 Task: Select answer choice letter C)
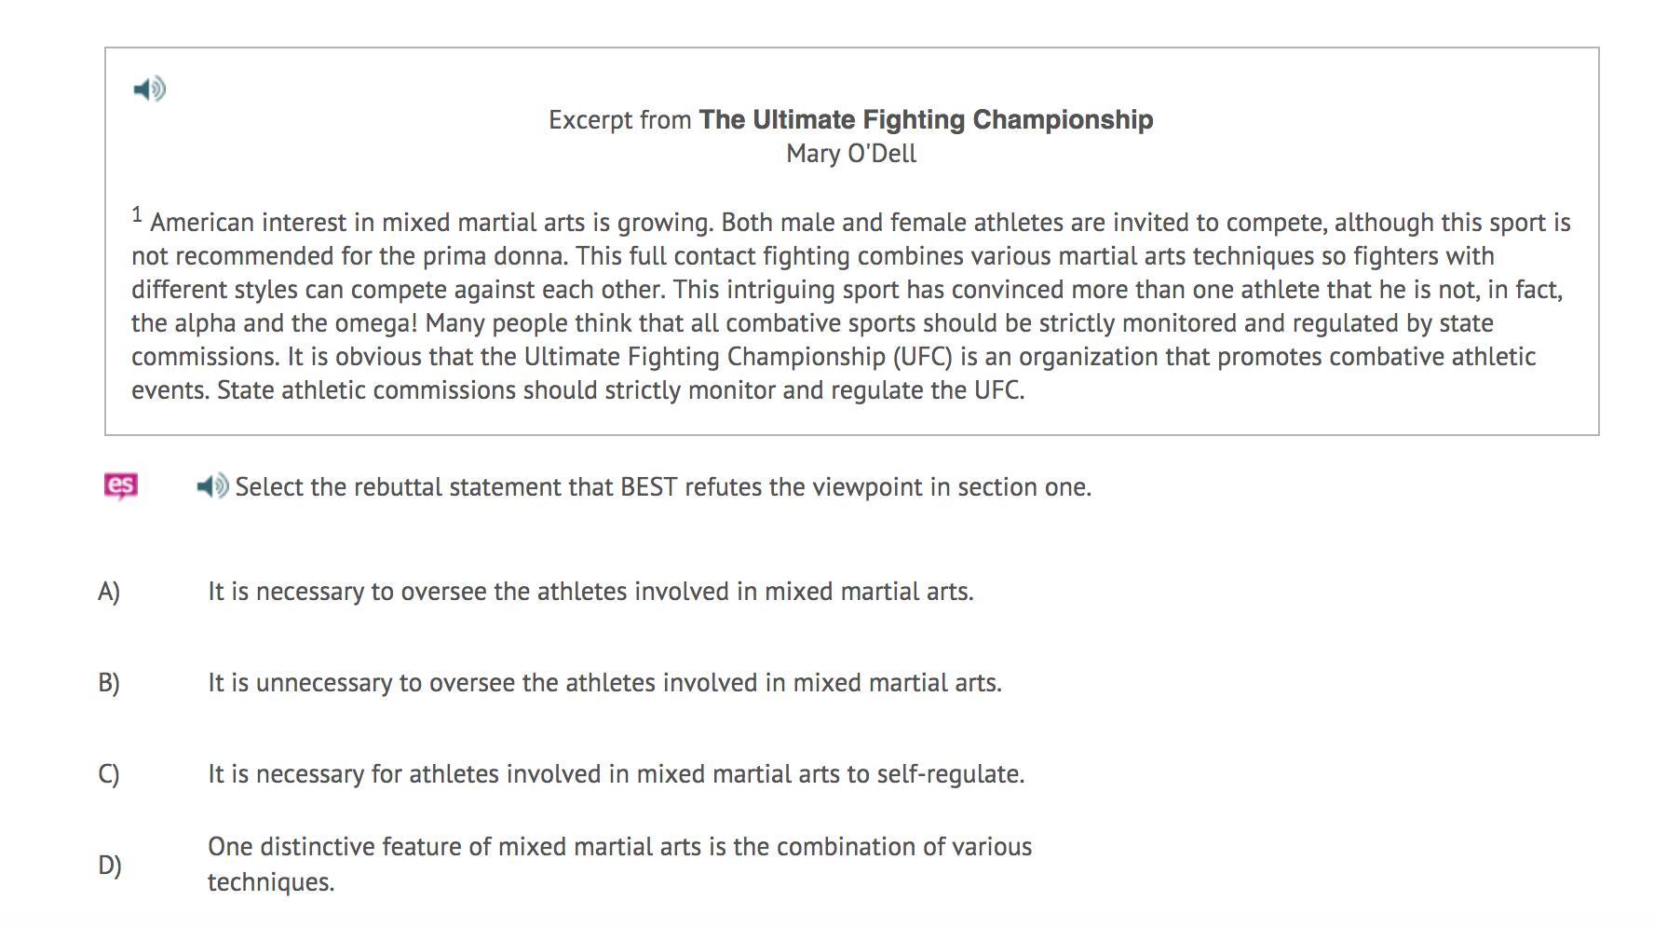(109, 774)
